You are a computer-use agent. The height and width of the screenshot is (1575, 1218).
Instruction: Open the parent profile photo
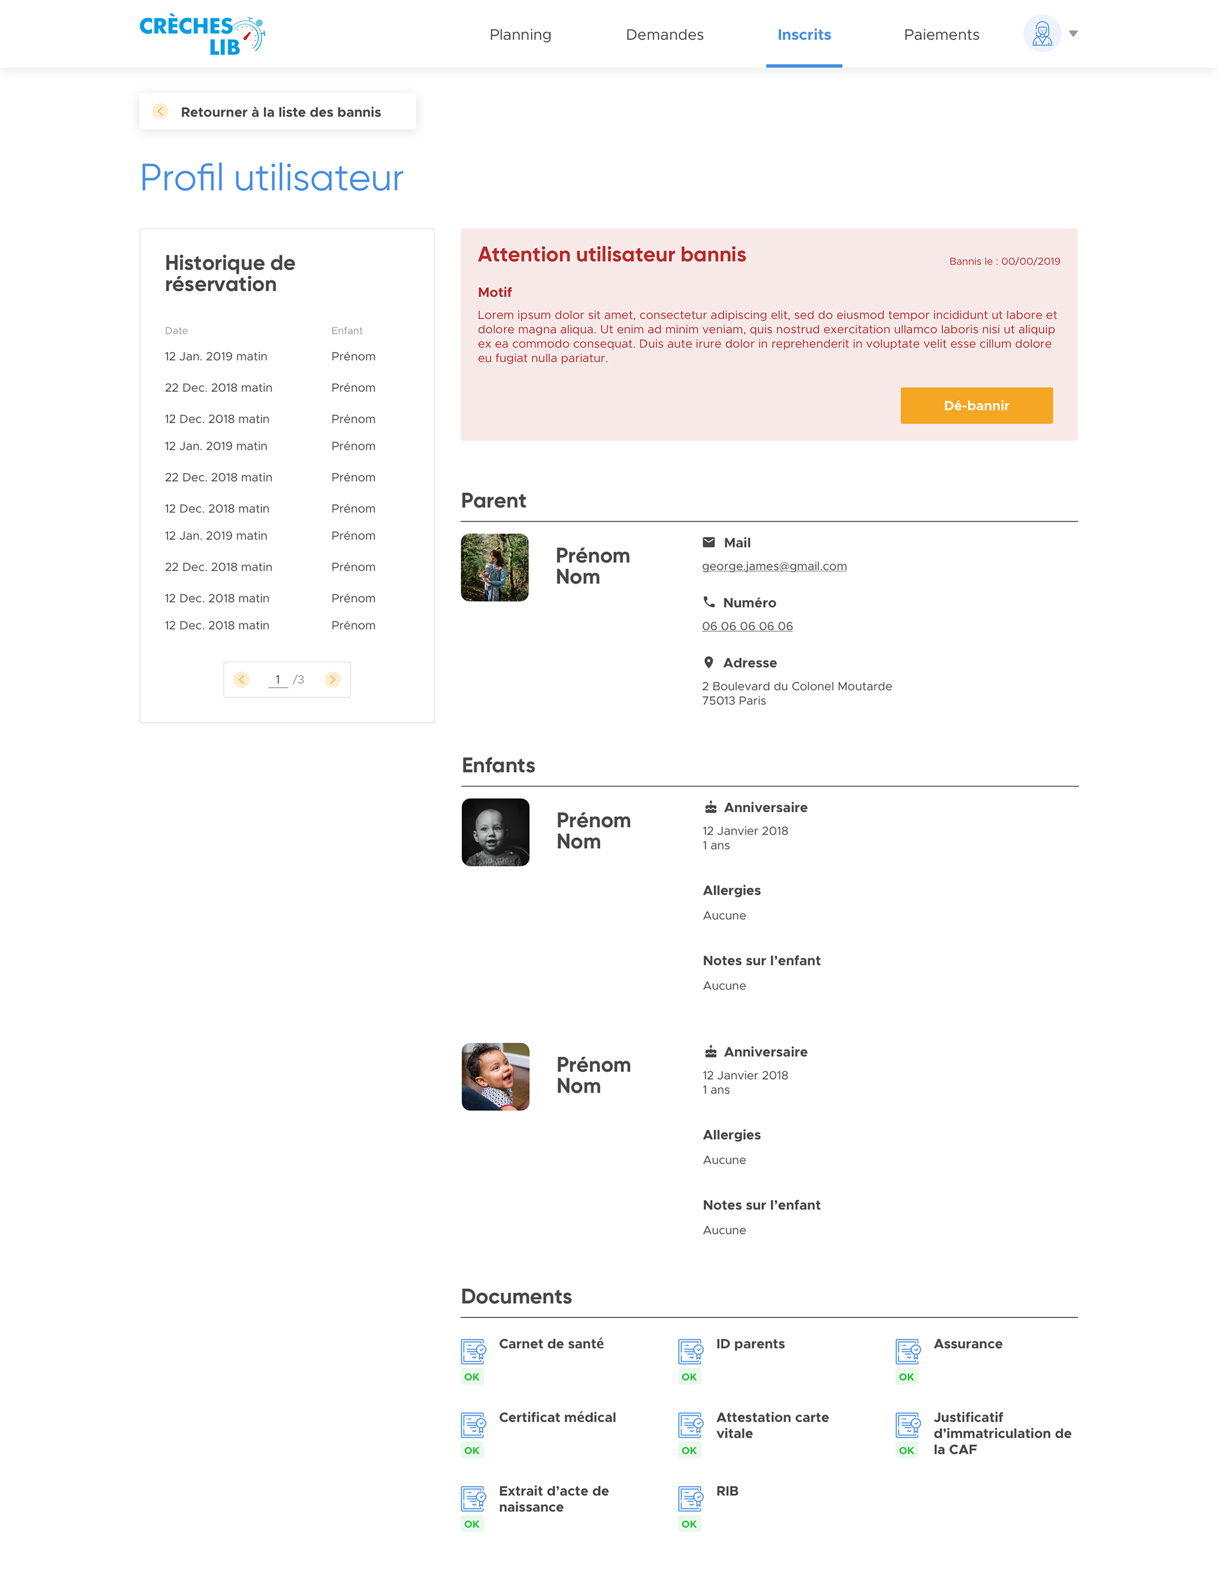pos(495,568)
